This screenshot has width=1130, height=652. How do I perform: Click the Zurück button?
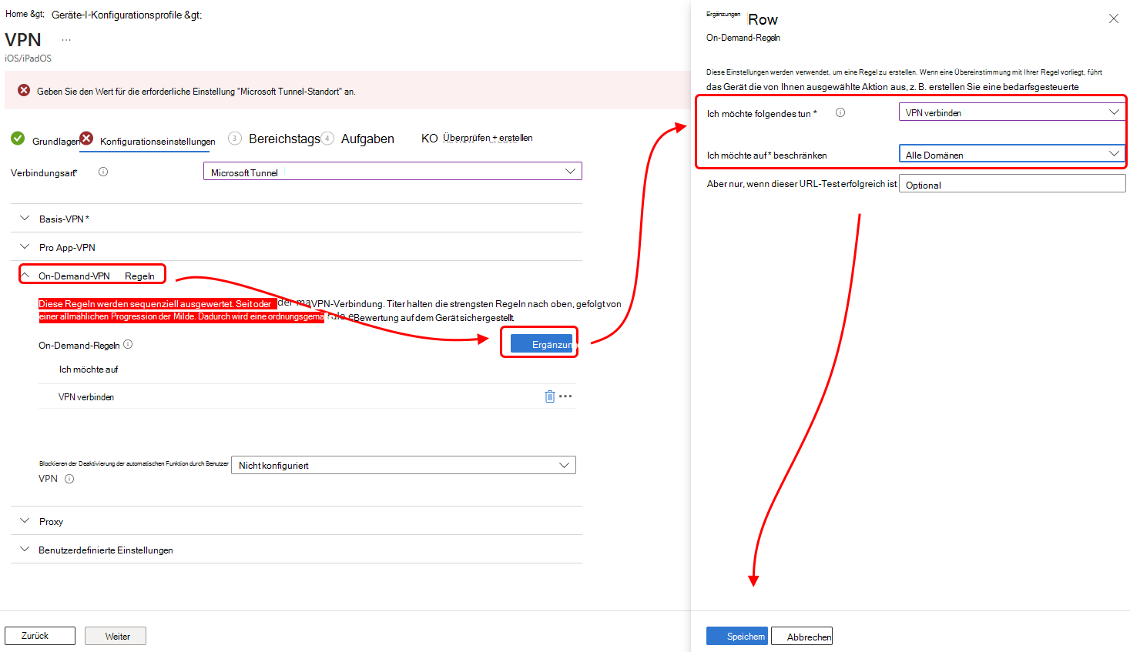point(40,636)
